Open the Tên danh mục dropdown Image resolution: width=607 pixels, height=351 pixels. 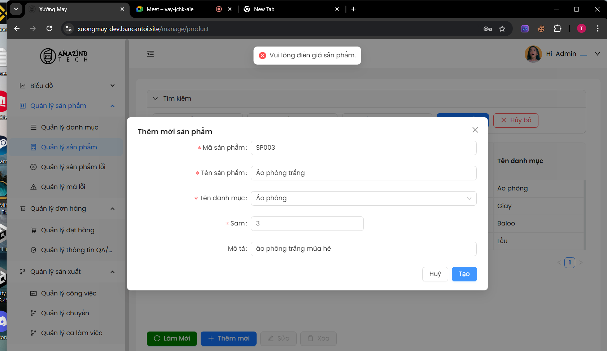(363, 198)
